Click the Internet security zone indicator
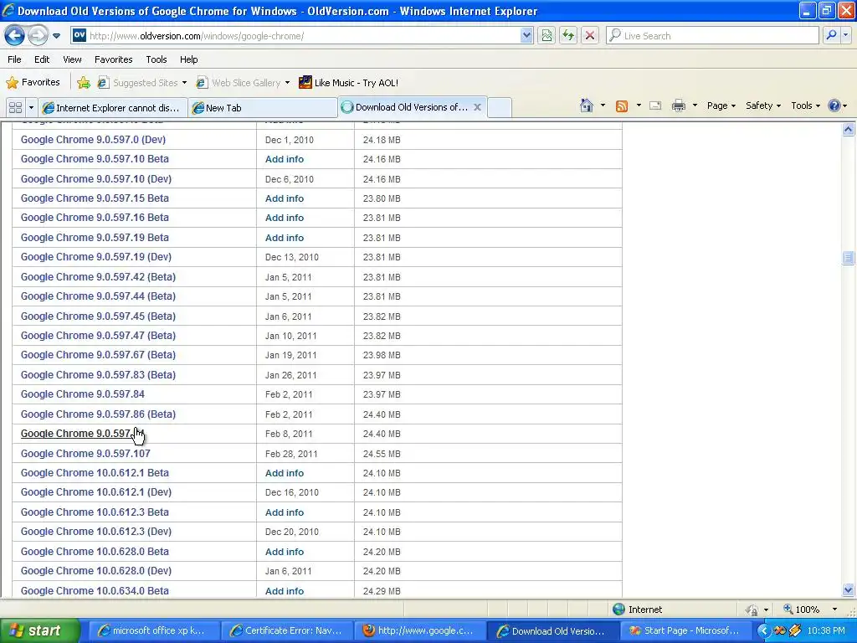The width and height of the screenshot is (857, 643). 637,610
